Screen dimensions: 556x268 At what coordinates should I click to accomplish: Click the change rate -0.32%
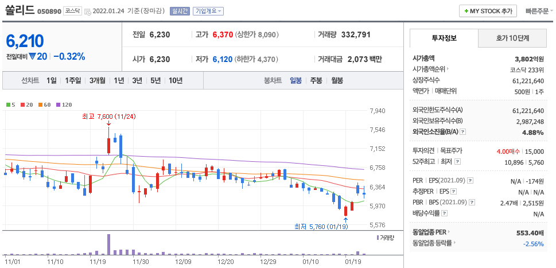pyautogui.click(x=69, y=56)
